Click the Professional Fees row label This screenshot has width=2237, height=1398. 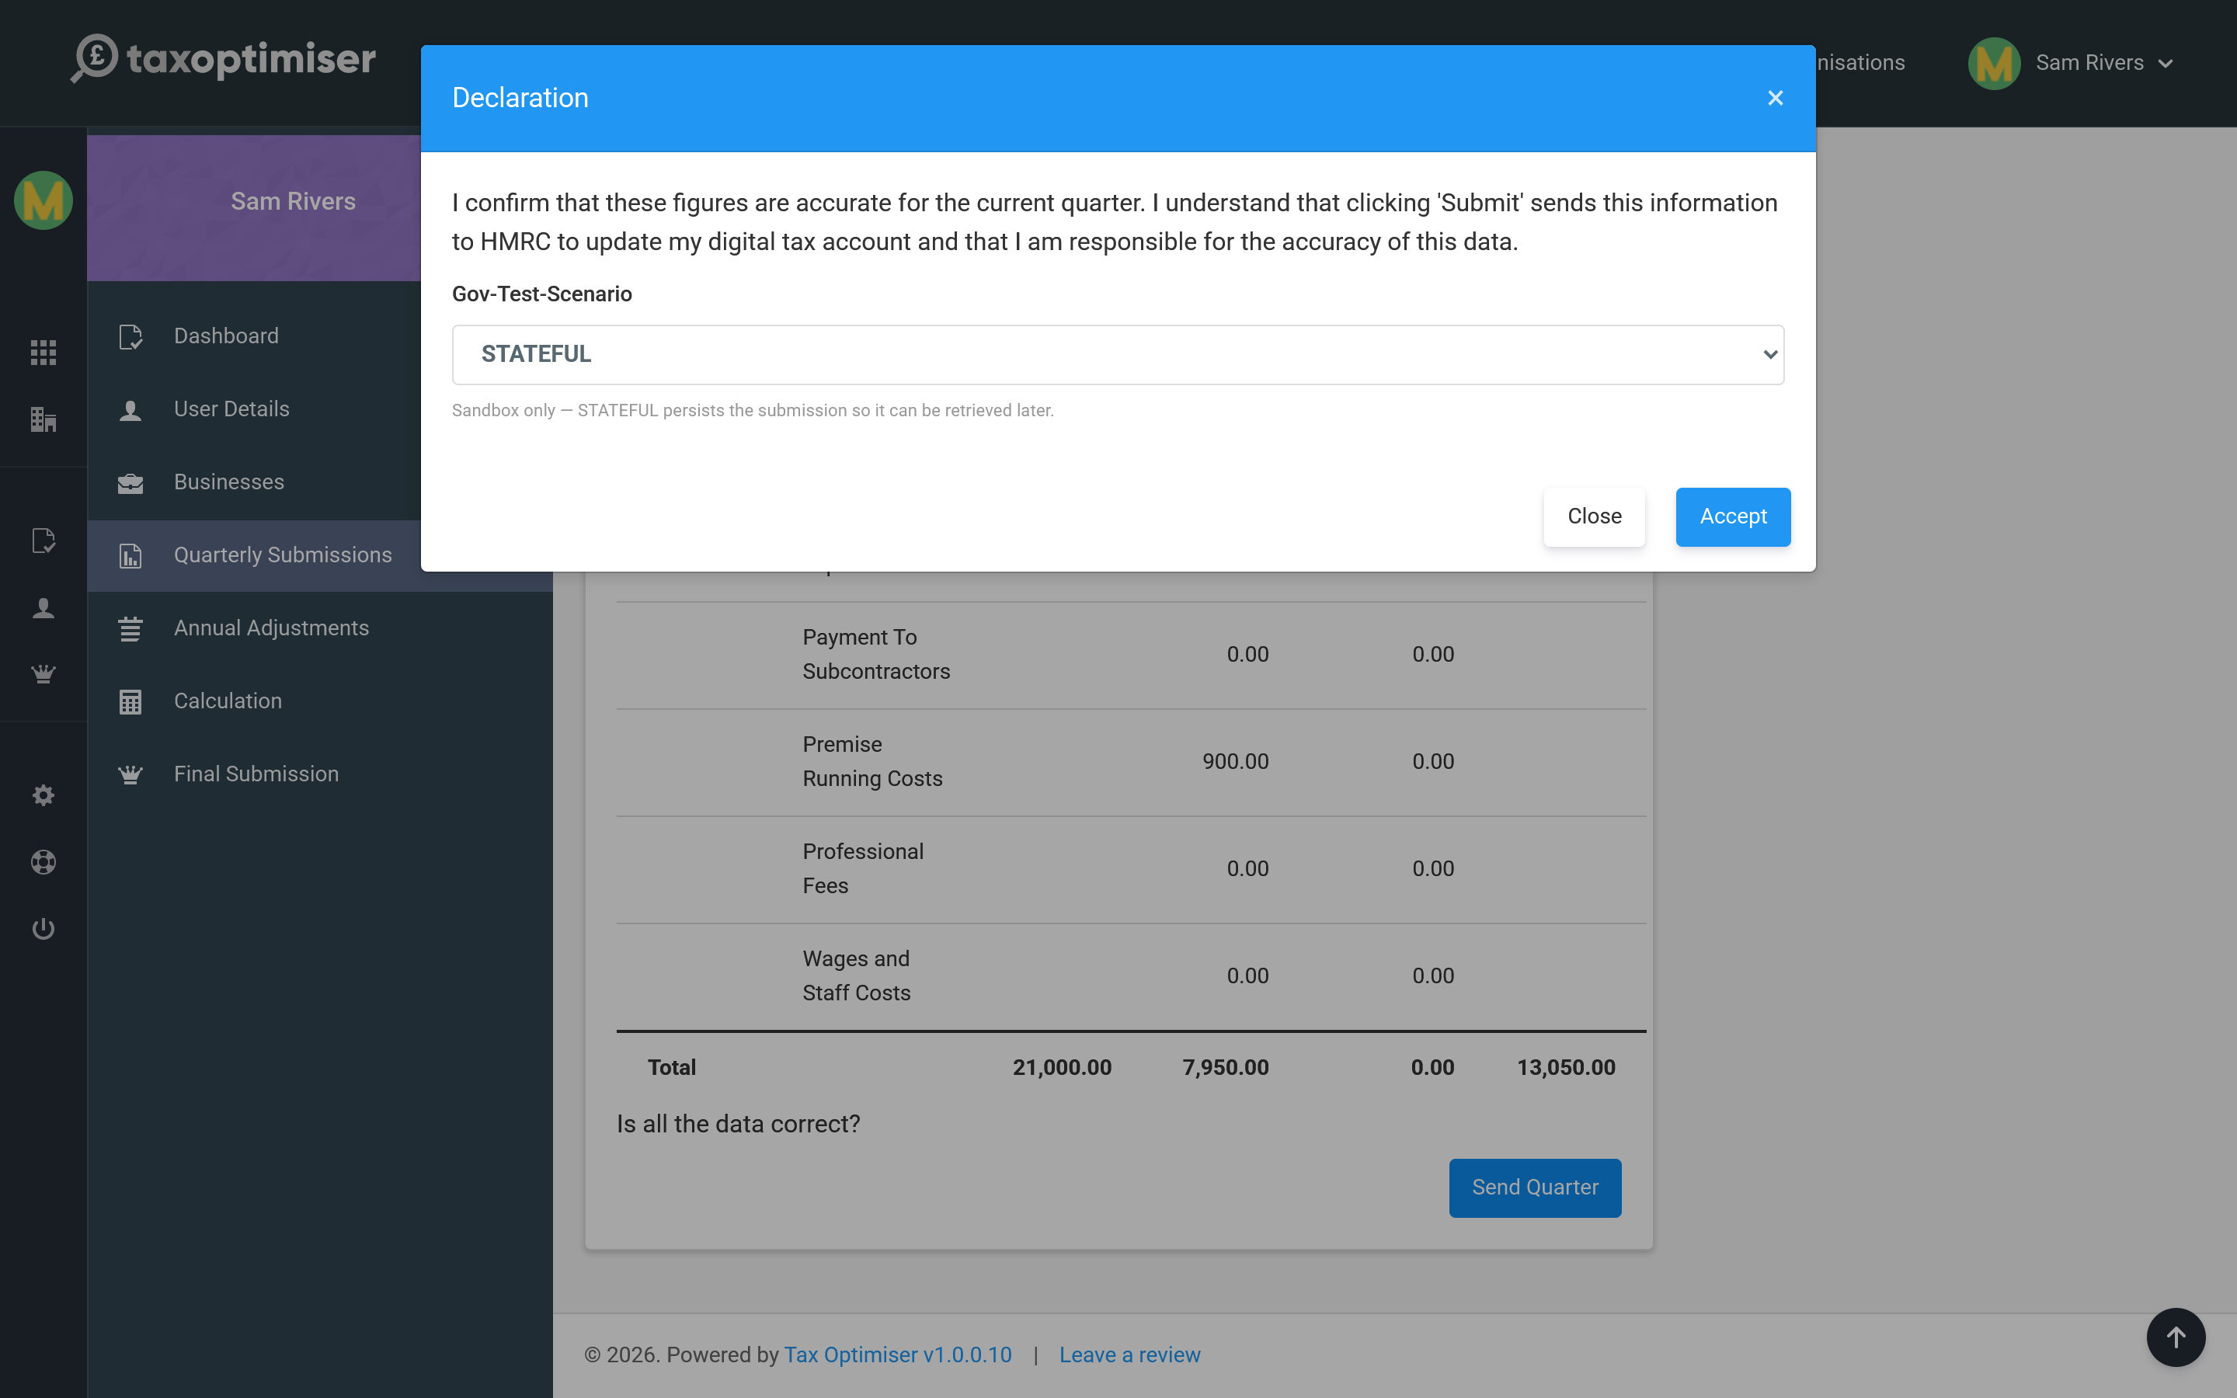tap(862, 869)
